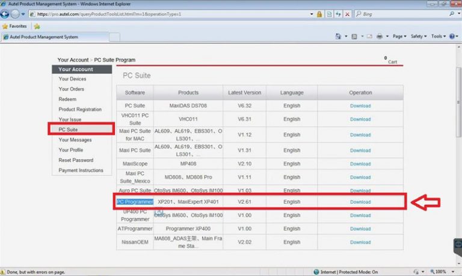Open a new blank tab
The image size is (462, 276).
pos(115,37)
